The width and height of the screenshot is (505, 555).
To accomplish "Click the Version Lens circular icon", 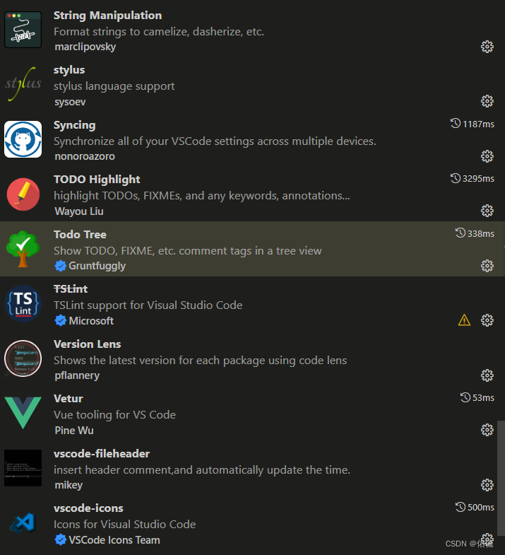I will 23,358.
